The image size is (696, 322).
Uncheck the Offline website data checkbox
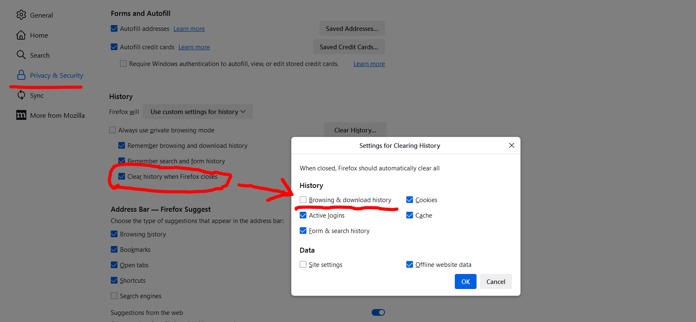point(410,264)
